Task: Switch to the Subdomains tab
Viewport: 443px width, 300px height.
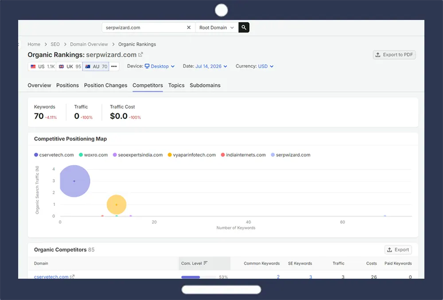Action: coord(205,85)
